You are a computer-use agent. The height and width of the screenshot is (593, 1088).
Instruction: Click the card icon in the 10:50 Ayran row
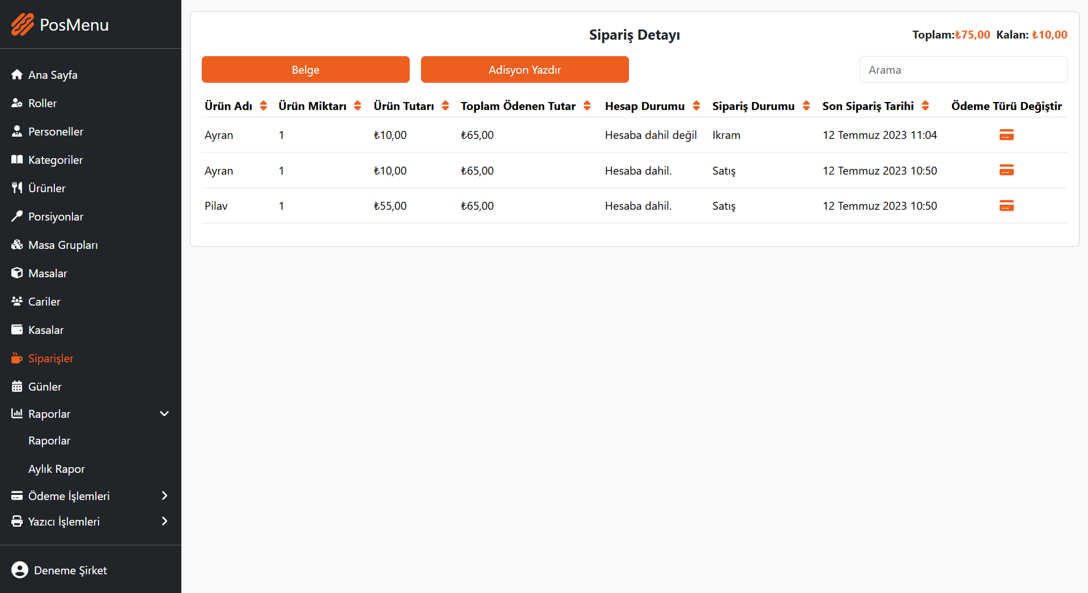tap(1006, 170)
